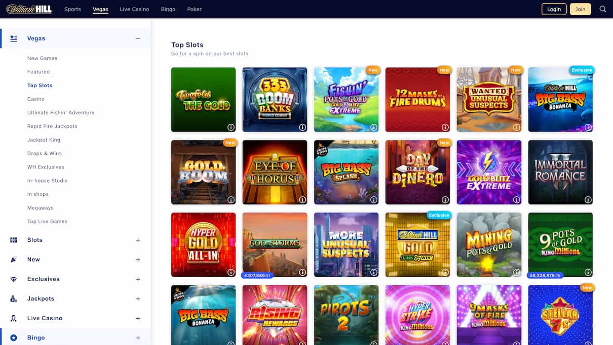Launch Pirots 2 game thumbnail
Image resolution: width=613 pixels, height=345 pixels.
click(x=346, y=315)
